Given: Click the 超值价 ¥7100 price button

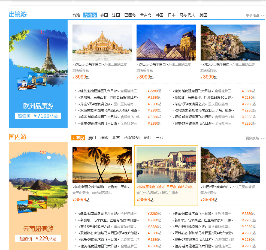Looking at the screenshot, I should tap(38, 116).
